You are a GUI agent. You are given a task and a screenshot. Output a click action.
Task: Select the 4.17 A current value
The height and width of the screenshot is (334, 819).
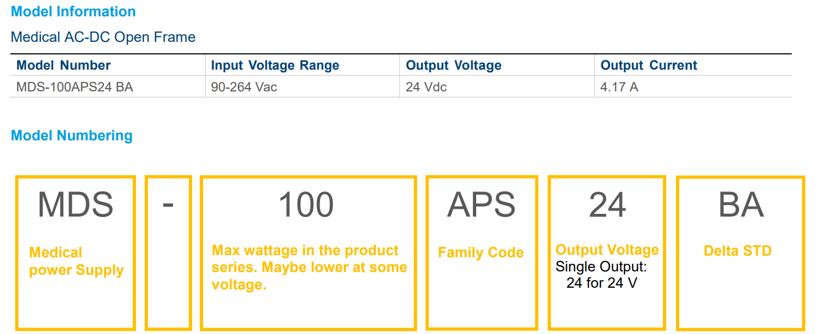coord(619,87)
